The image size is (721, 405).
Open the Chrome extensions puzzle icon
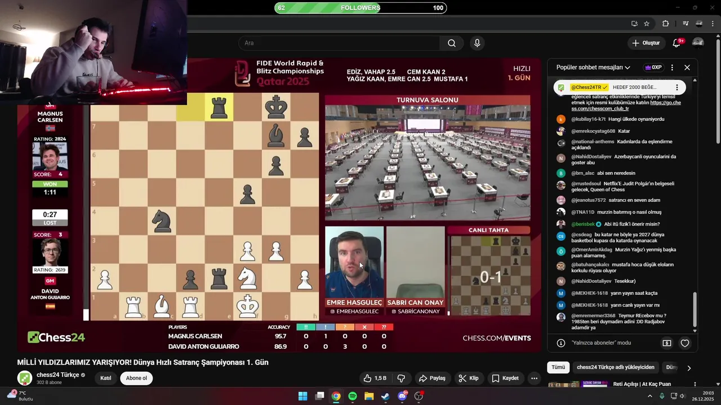(666, 24)
